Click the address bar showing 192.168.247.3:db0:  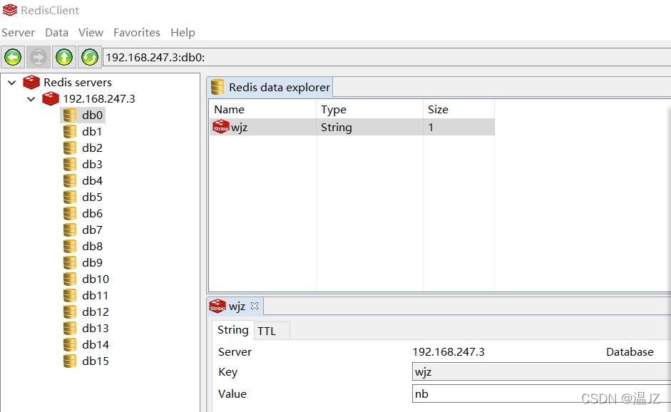click(387, 57)
